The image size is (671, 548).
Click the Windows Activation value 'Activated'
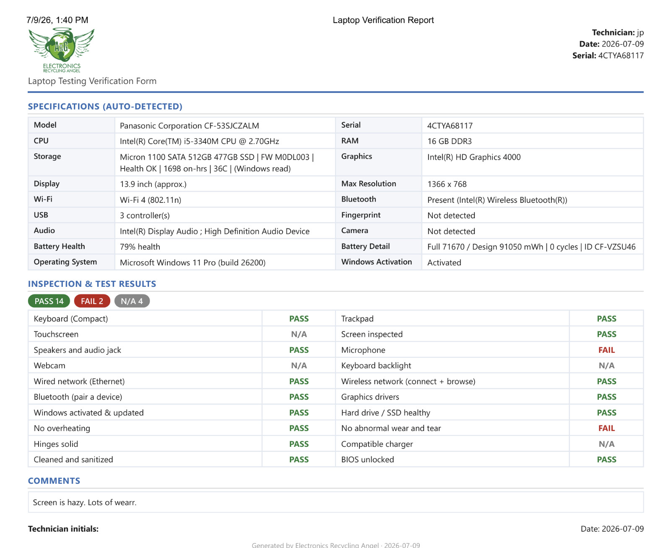pos(444,262)
